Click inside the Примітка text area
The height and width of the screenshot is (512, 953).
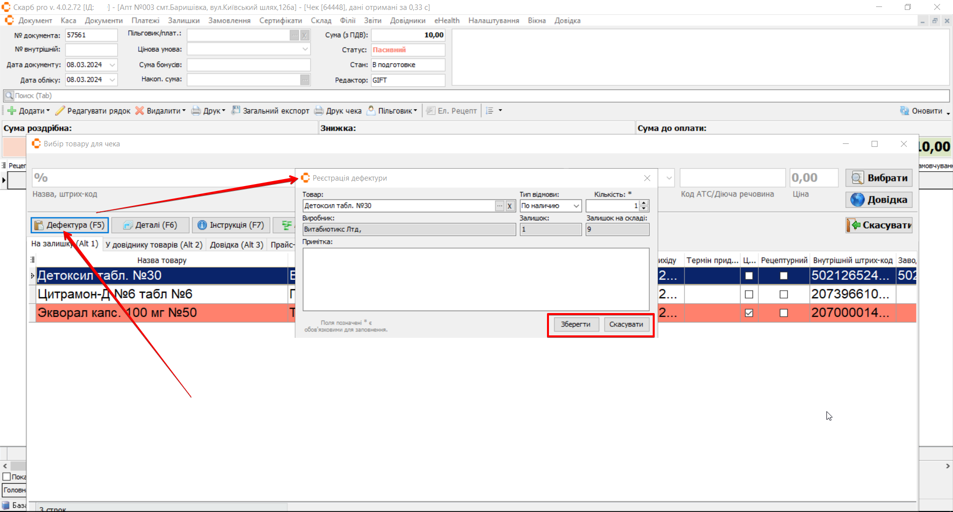[x=476, y=279]
